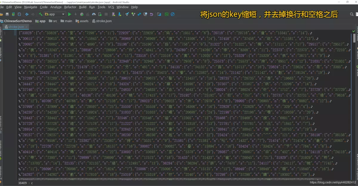Click the Profile app gauge icon

point(94,14)
